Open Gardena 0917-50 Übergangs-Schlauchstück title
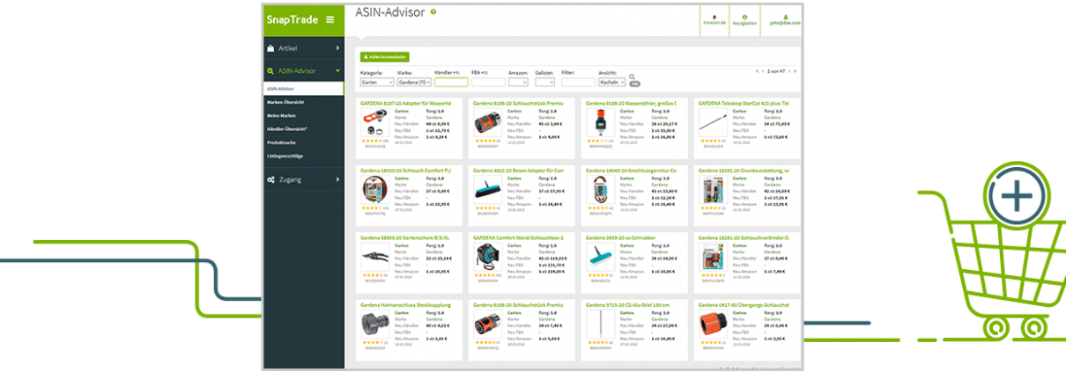Screen dimensions: 1066x372 tap(744, 305)
